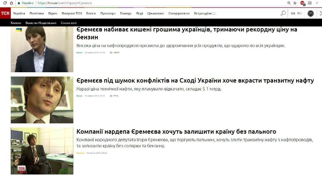Open the Випуски ТСН menu section
Viewport: 322px width, 177px height.
pyautogui.click(x=72, y=13)
